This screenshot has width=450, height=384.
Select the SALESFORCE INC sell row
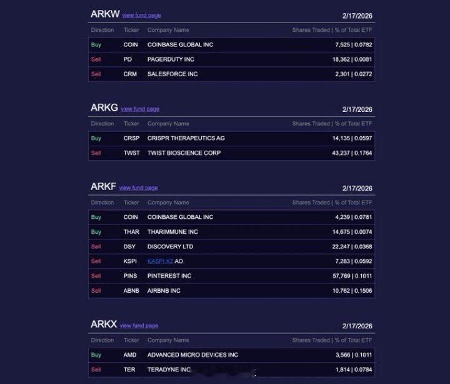(x=232, y=74)
